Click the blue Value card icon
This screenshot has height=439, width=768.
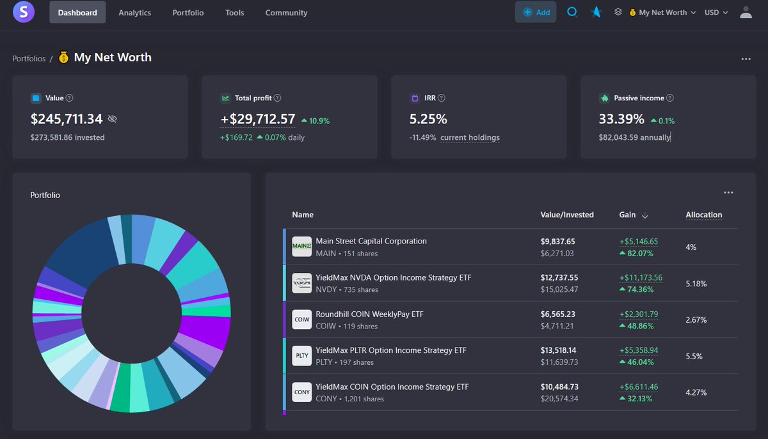click(36, 98)
